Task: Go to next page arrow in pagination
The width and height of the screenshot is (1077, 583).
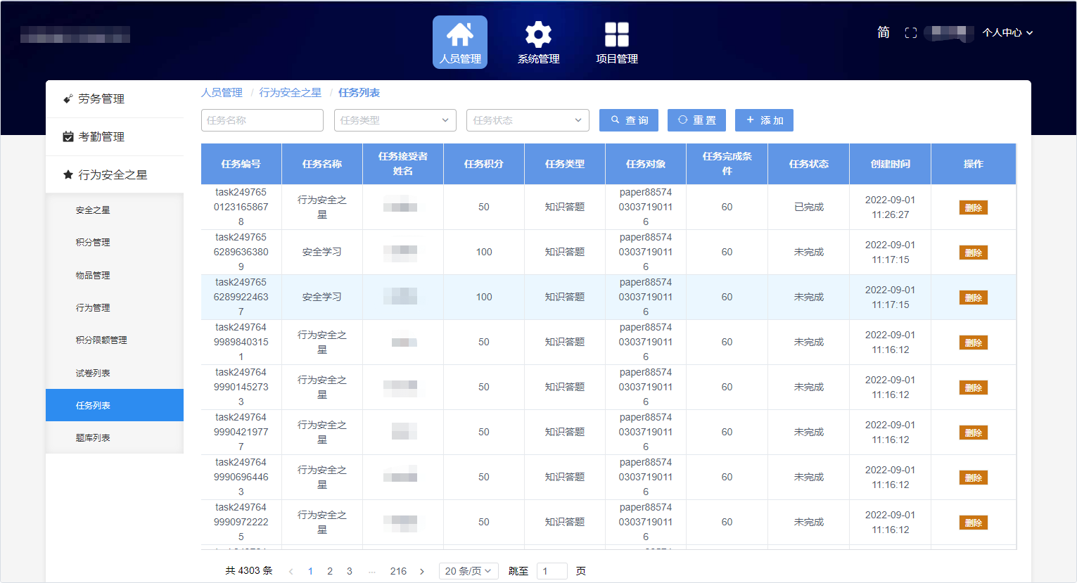Action: (422, 571)
